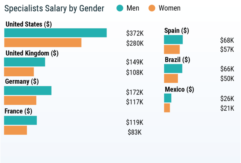The height and width of the screenshot is (163, 241).
Task: Click the $68K value label
Action: 227,40
